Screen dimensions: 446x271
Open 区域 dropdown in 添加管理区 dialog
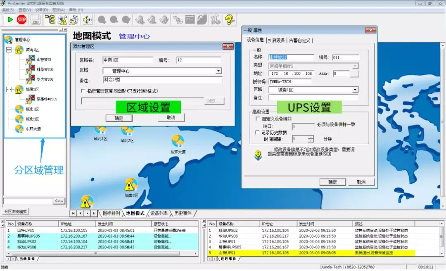pyautogui.click(x=218, y=71)
